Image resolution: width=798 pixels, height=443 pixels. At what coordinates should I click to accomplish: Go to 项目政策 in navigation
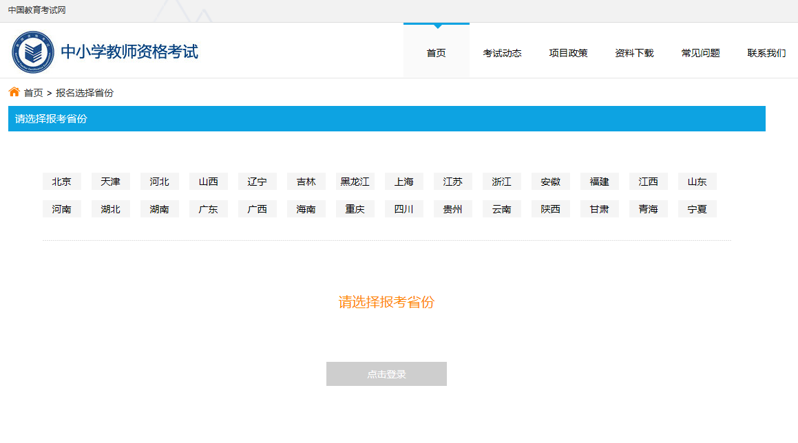(569, 53)
